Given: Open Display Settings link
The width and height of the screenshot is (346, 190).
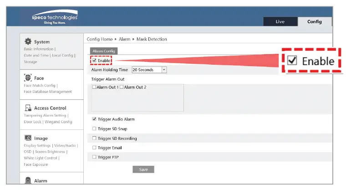Looking at the screenshot, I should pos(37,145).
